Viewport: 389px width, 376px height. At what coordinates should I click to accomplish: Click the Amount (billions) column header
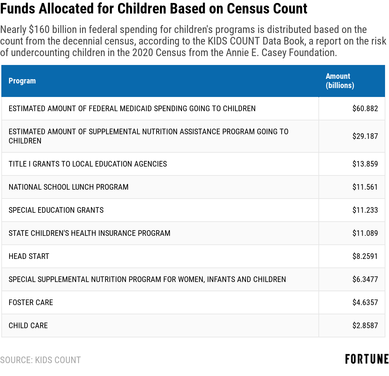[x=340, y=81]
